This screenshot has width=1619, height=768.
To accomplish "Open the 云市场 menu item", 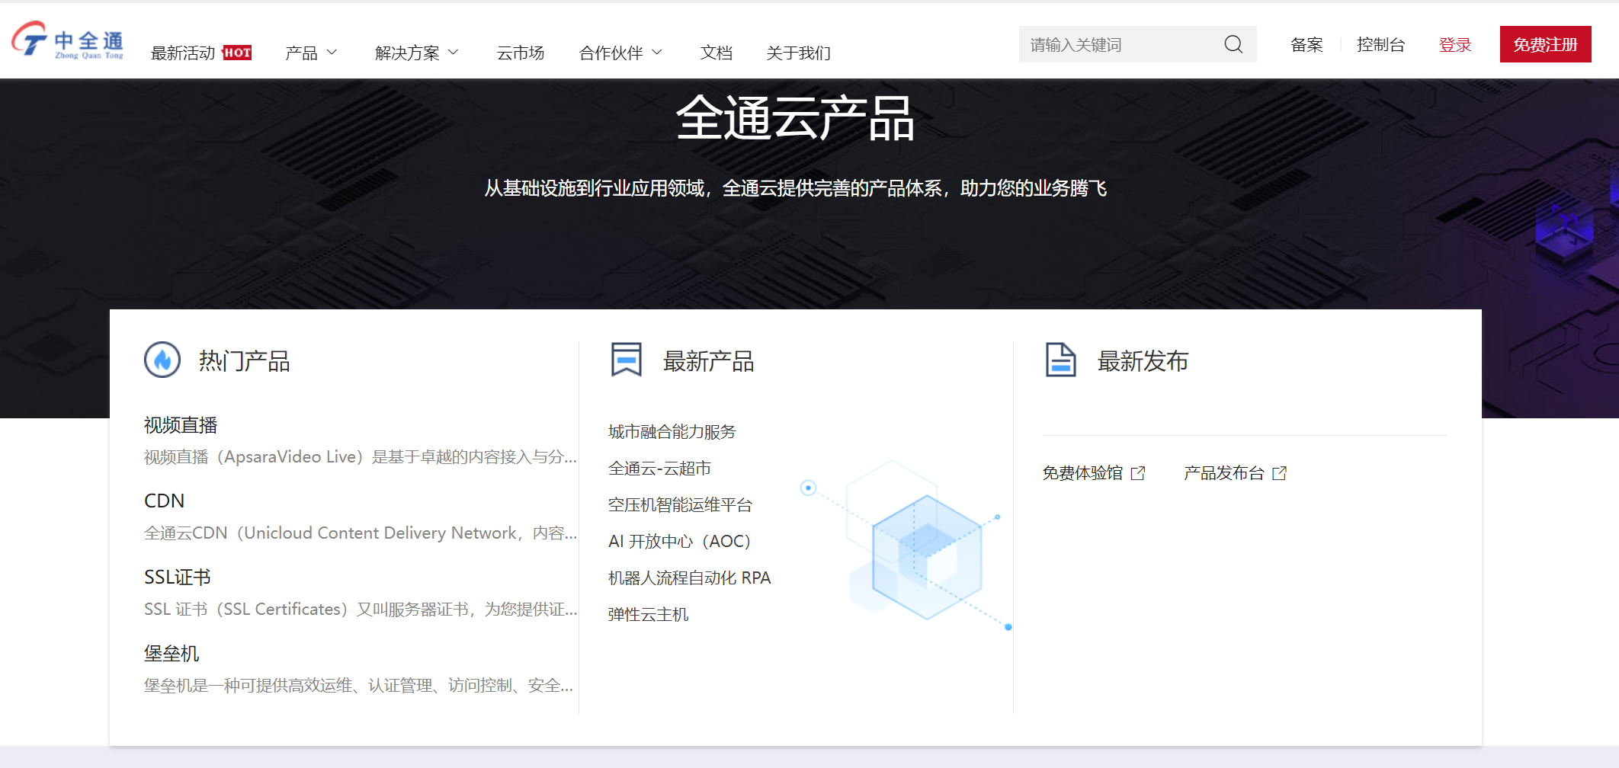I will (520, 53).
